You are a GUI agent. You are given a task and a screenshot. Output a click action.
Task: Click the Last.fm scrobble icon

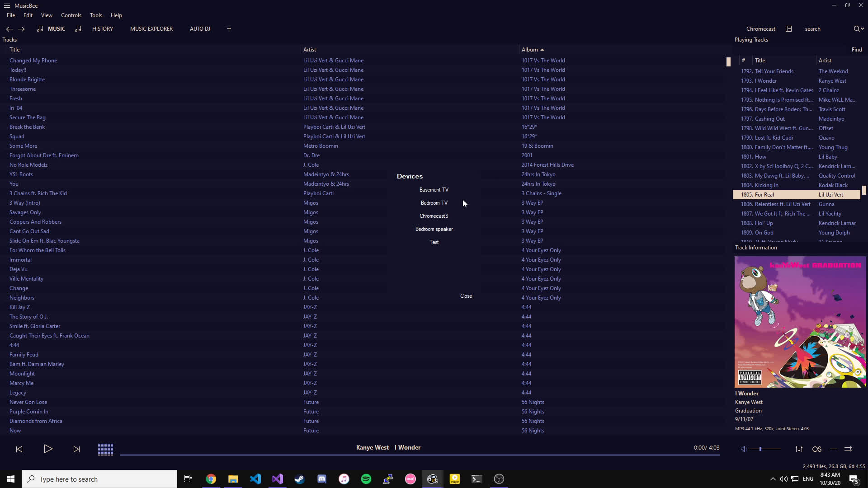[816, 449]
